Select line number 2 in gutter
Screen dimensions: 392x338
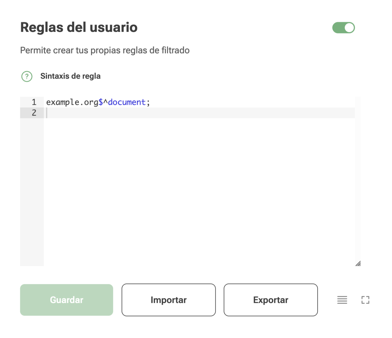pos(34,113)
